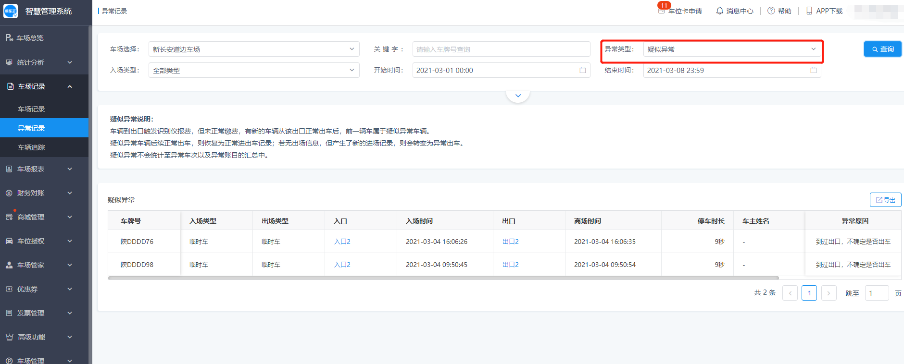The width and height of the screenshot is (904, 364).
Task: Click the 车场总览 overview sidebar icon
Action: pyautogui.click(x=9, y=37)
